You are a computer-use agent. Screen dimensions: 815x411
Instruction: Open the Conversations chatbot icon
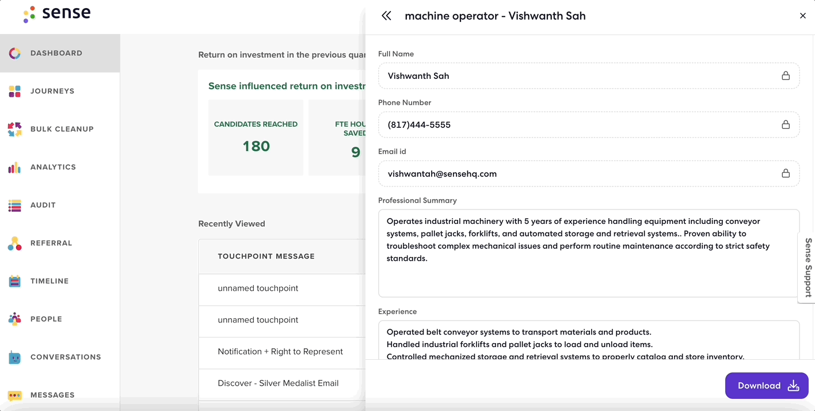[15, 357]
